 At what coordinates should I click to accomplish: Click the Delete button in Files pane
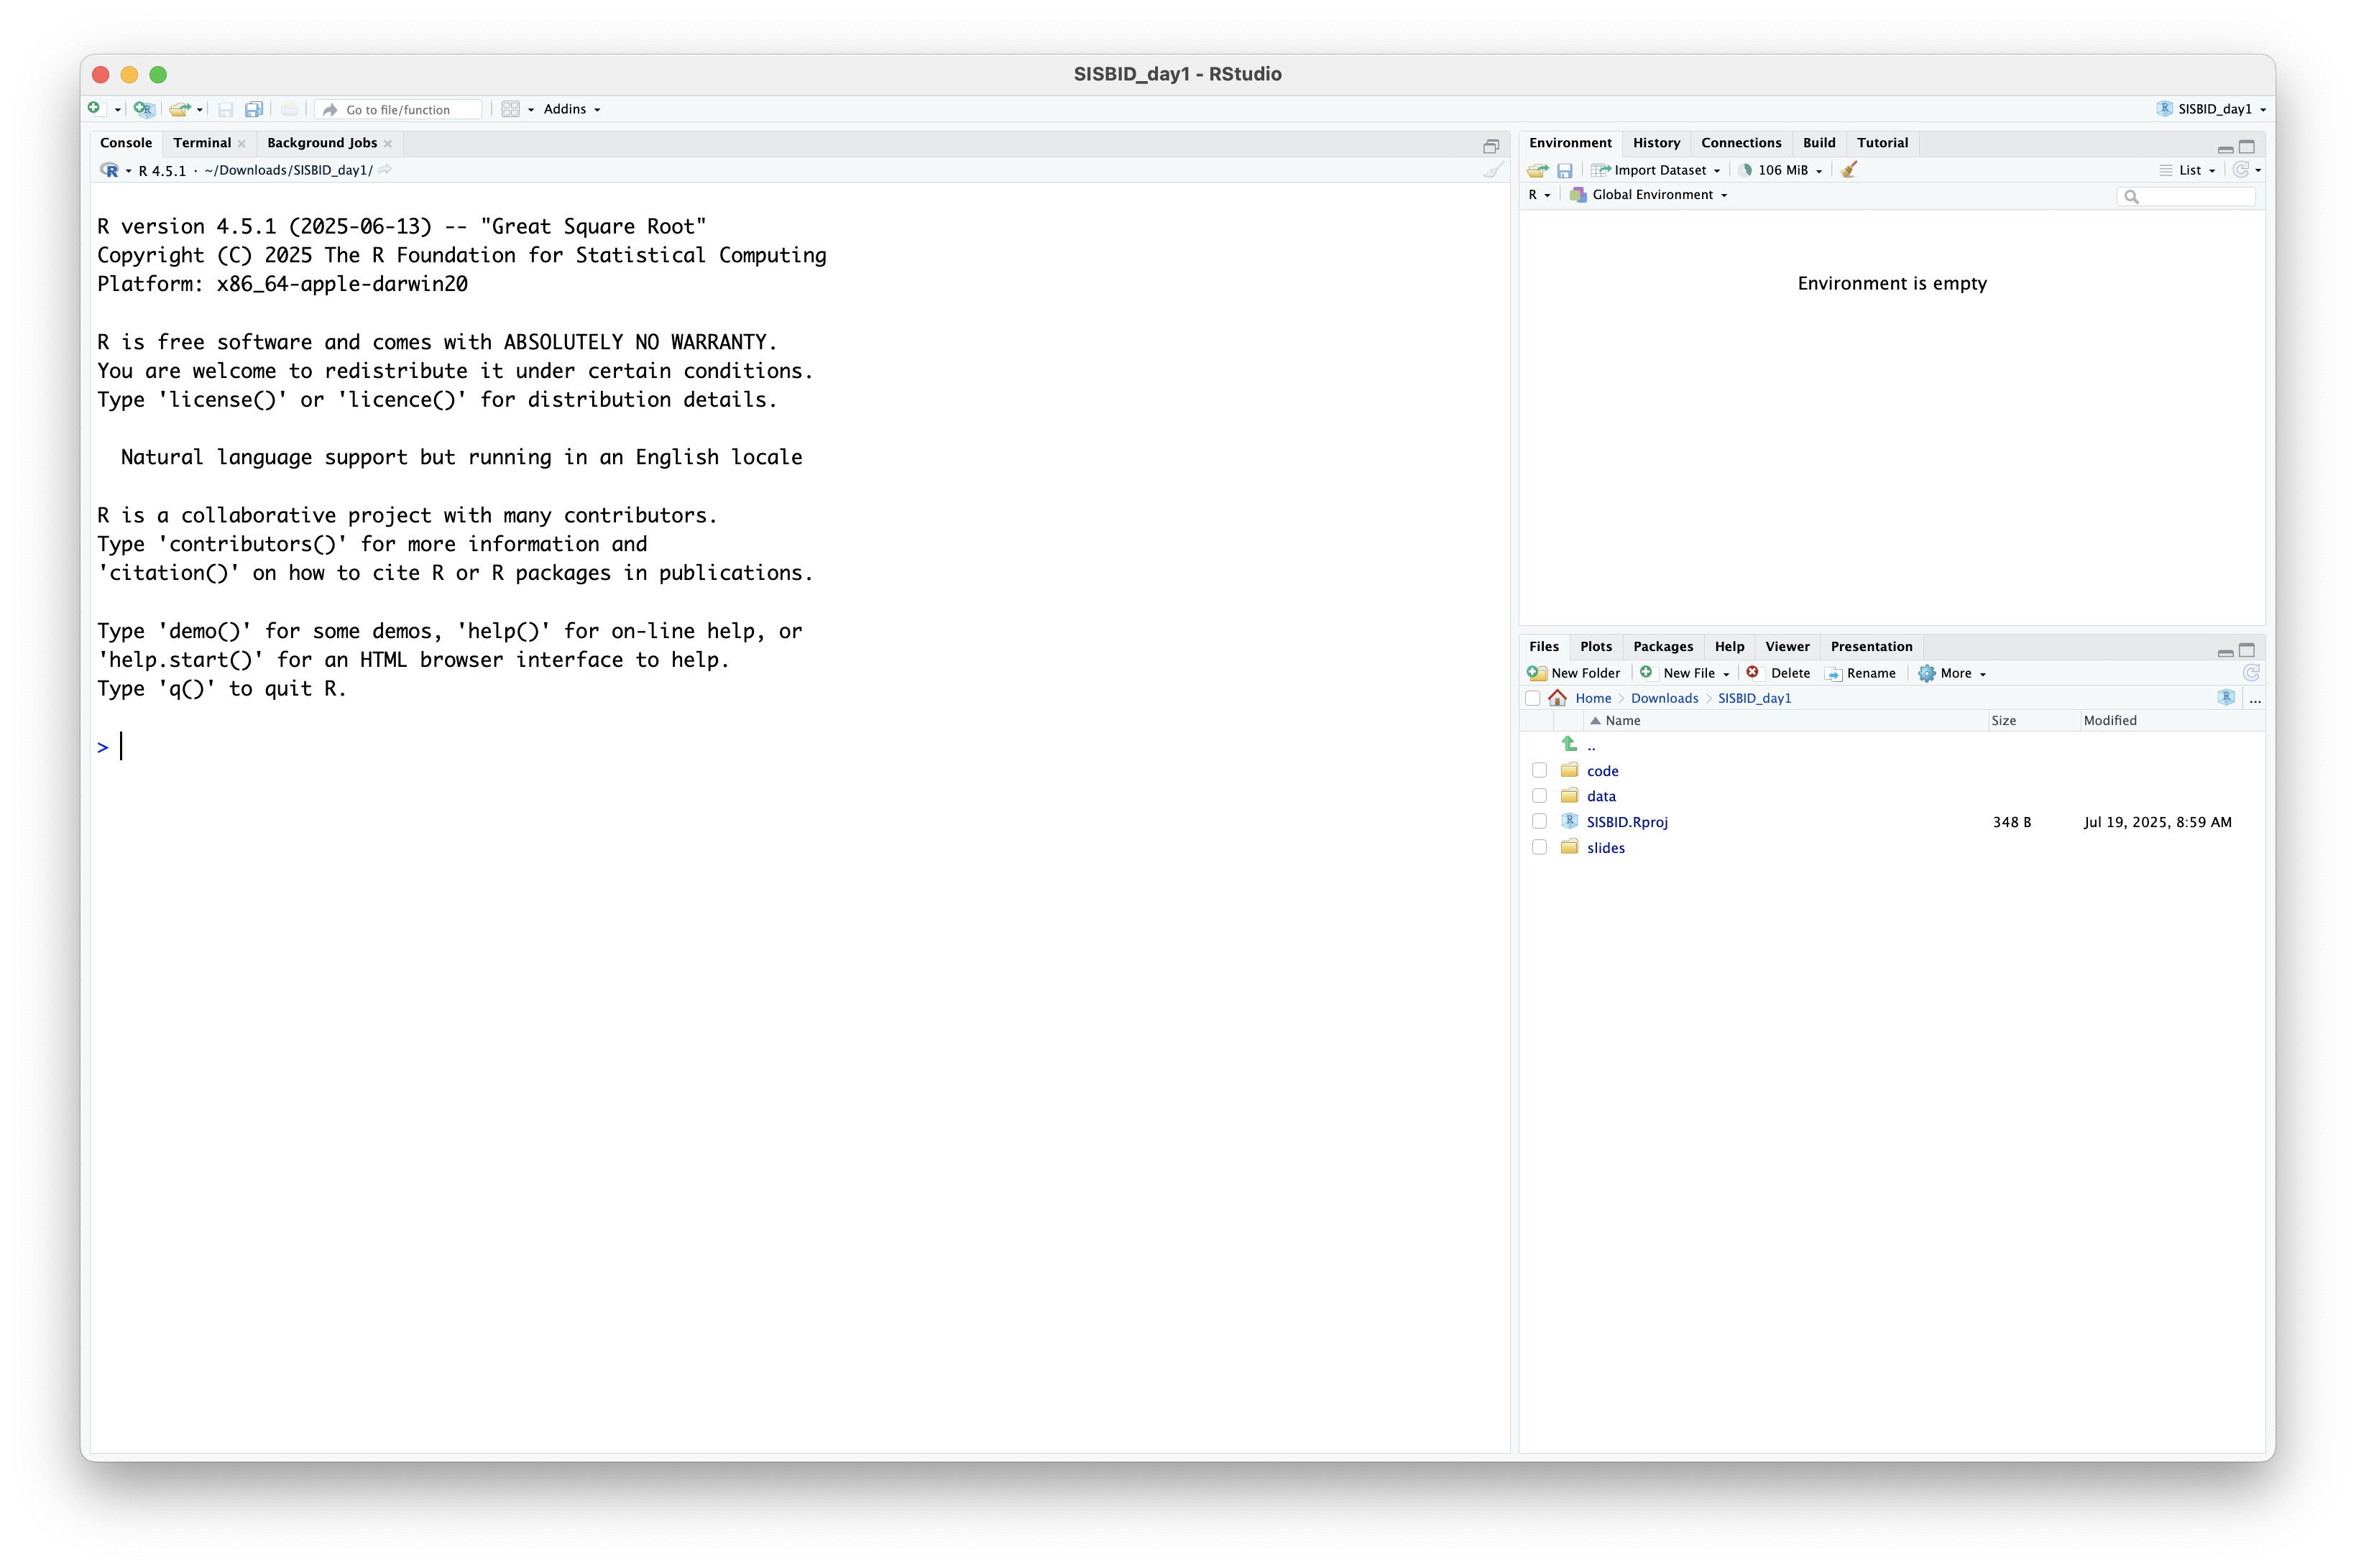point(1778,673)
